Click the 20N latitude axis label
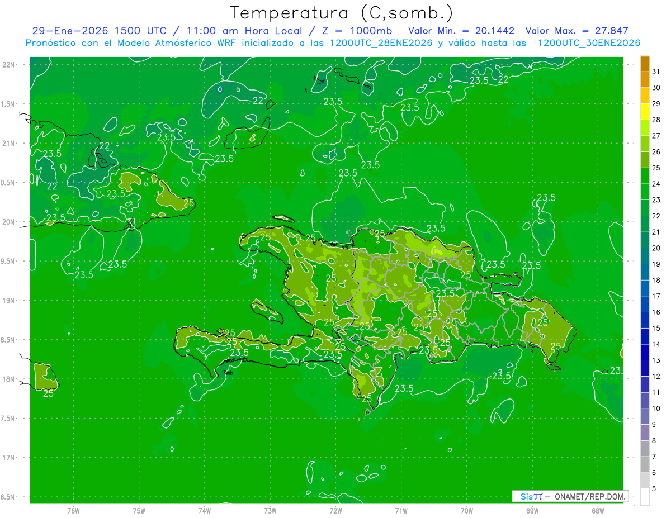The image size is (671, 518). click(10, 222)
